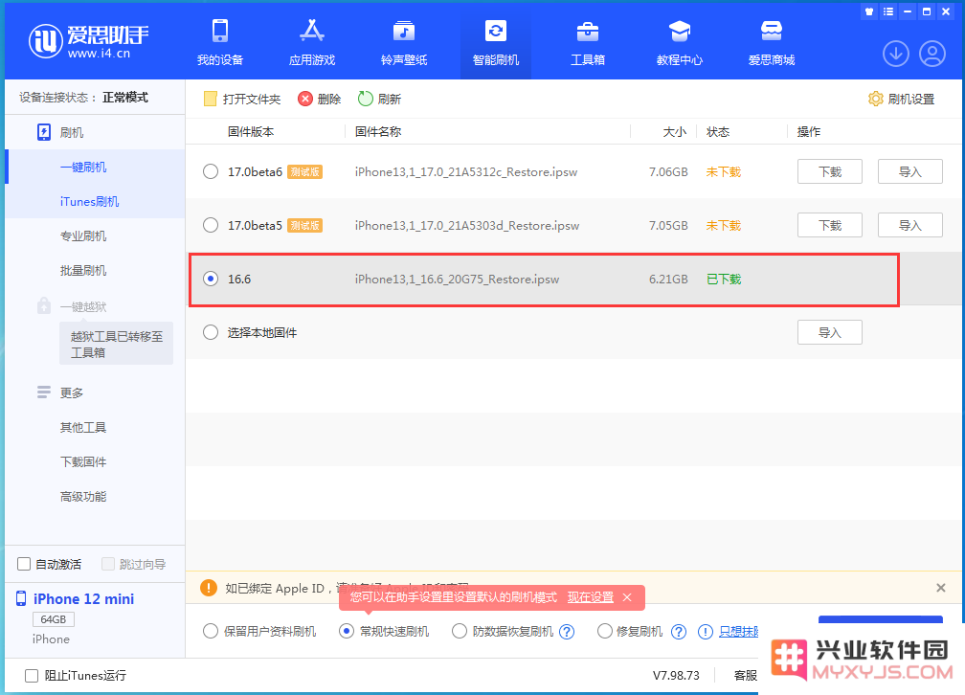The image size is (965, 695).
Task: Click 现在设置 link in red tooltip
Action: 590,597
